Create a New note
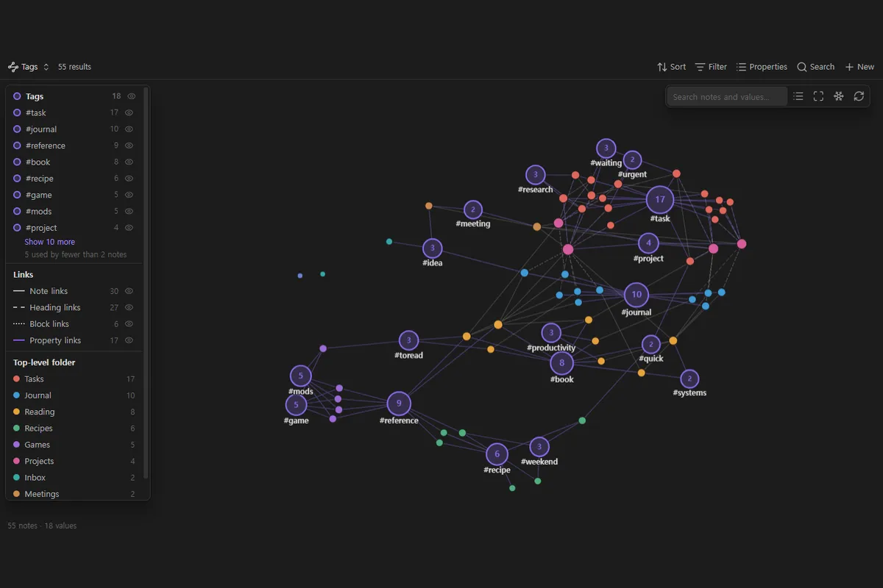 859,67
